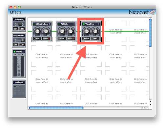The image size is (164, 128).
Task: Click the AUMatrixRe... input gain knob
Action: click(37, 31)
